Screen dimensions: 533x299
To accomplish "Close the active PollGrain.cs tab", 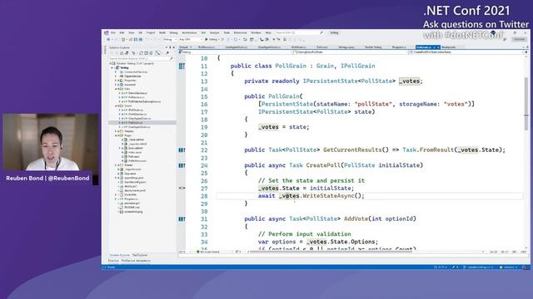I will click(438, 47).
